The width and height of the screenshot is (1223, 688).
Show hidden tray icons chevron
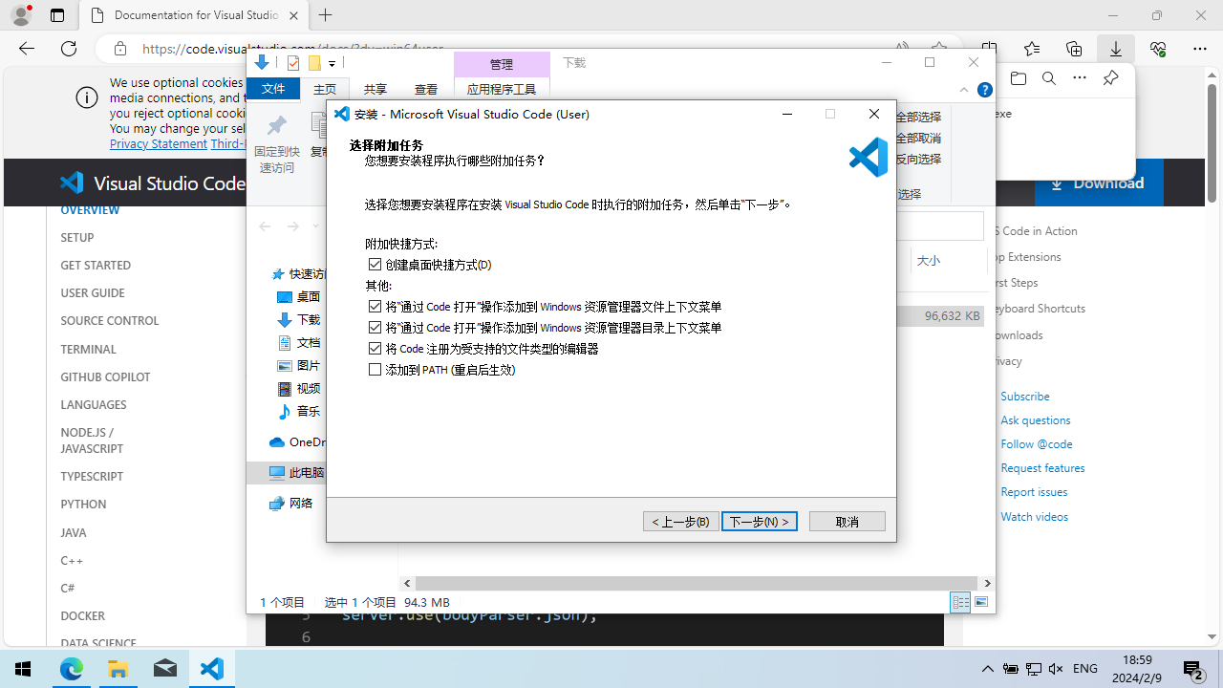point(988,669)
